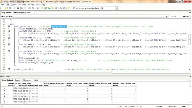The width and height of the screenshot is (192, 108).
Task: Collapse the fold marker at line 31
Action: tap(9, 27)
